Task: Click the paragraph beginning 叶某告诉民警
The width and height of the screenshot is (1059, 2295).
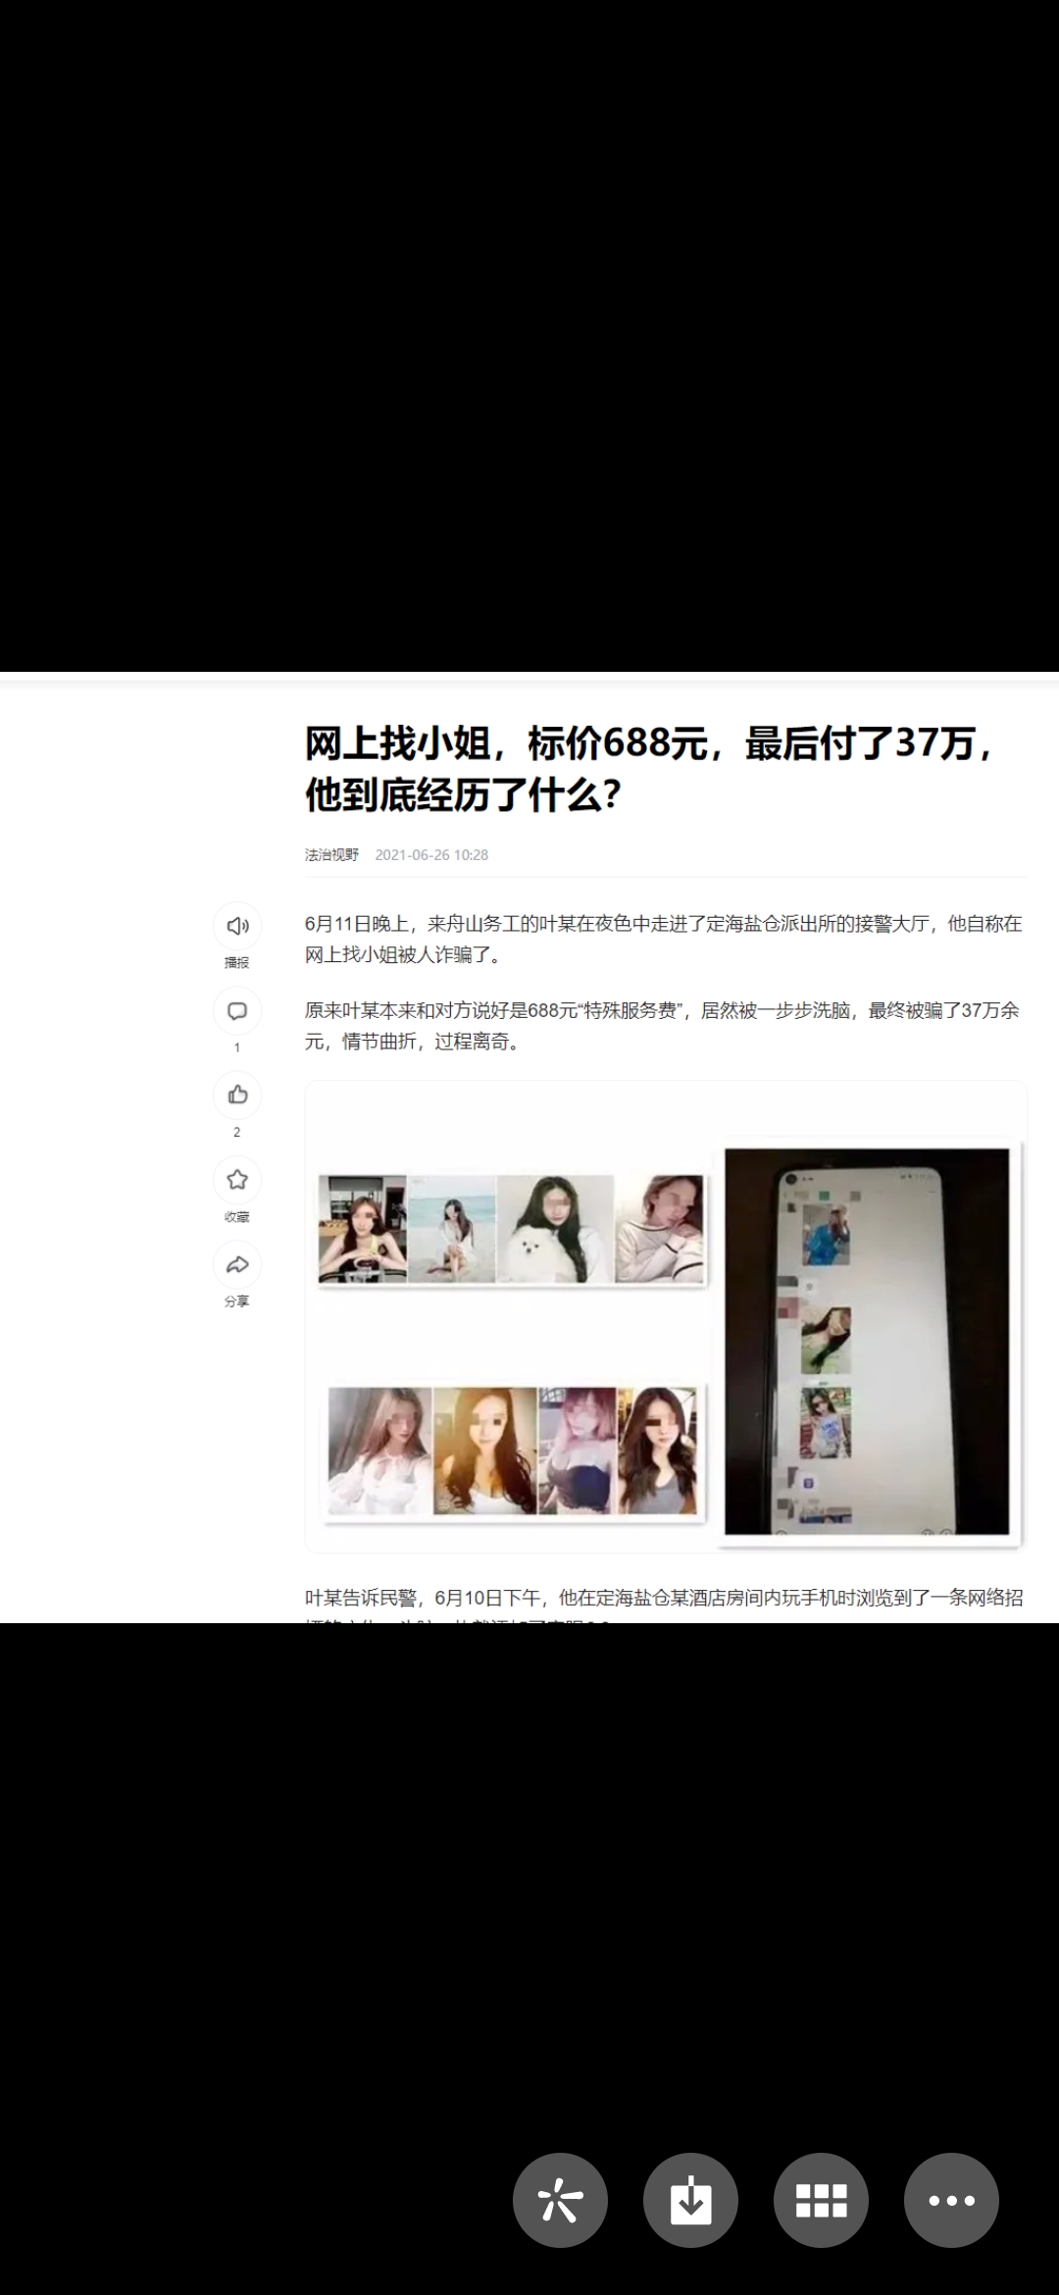Action: (x=662, y=1598)
